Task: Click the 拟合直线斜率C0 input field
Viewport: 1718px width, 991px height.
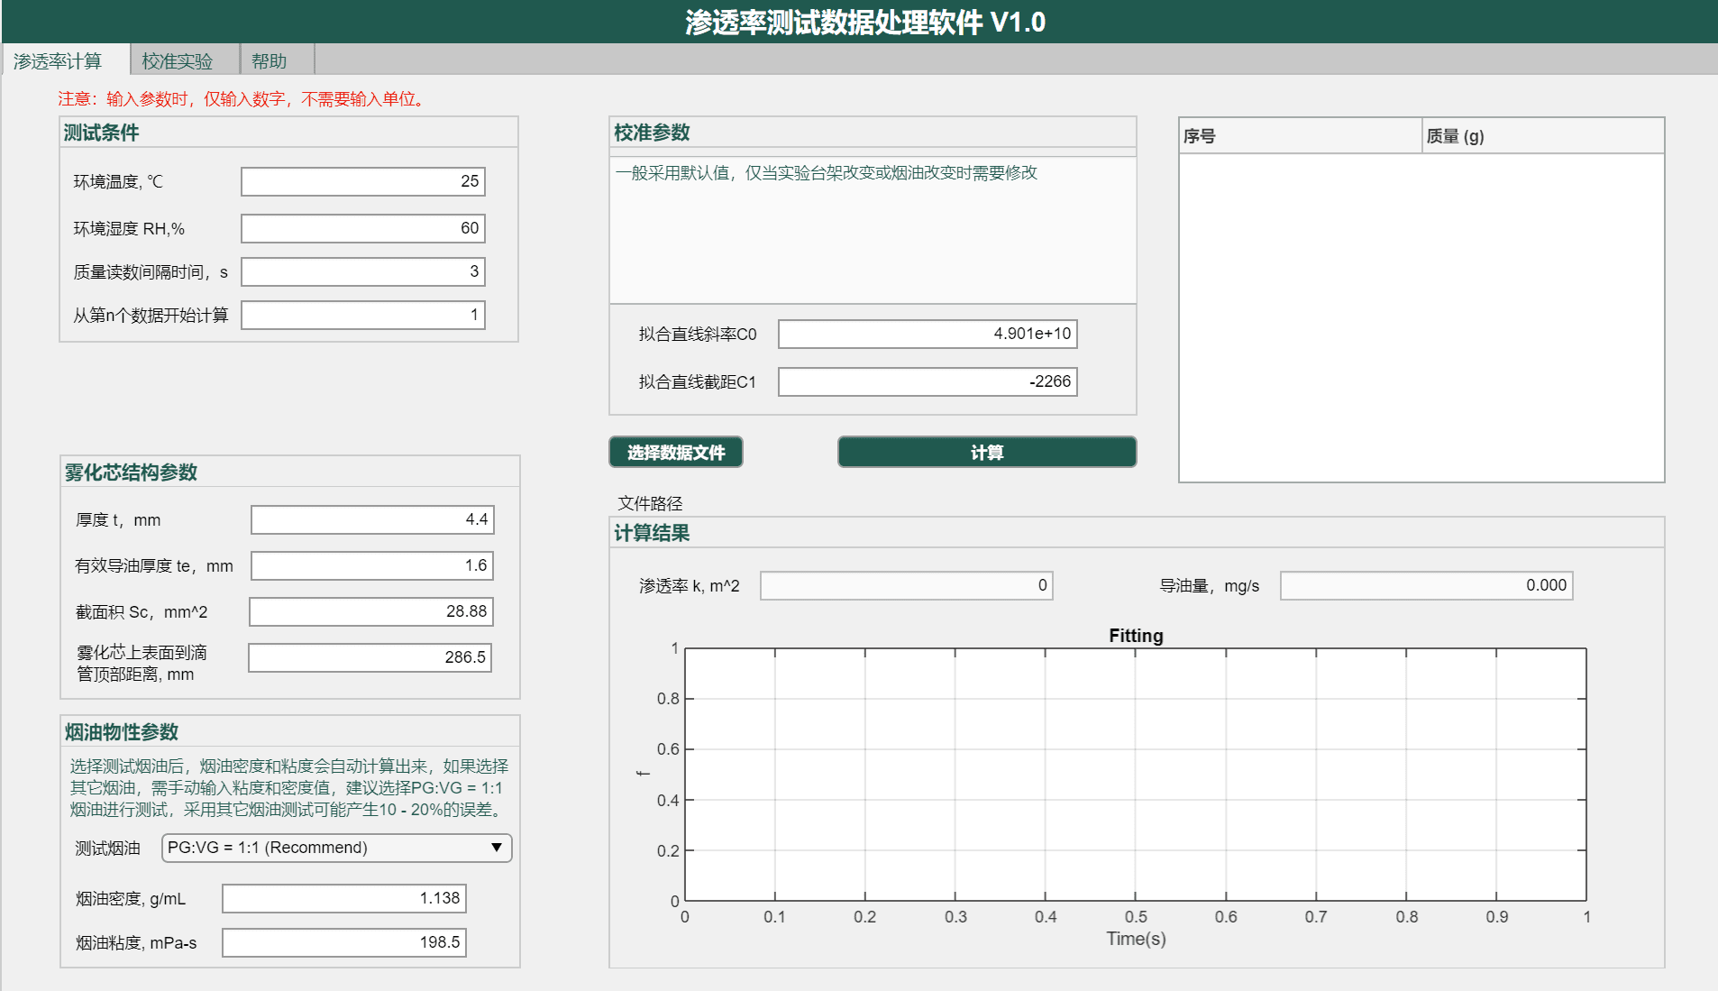Action: tap(928, 334)
